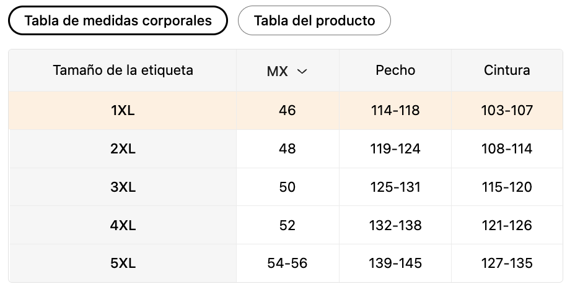Screen dimensions: 575x292
Task: Click MX value 52 cell
Action: pyautogui.click(x=287, y=225)
